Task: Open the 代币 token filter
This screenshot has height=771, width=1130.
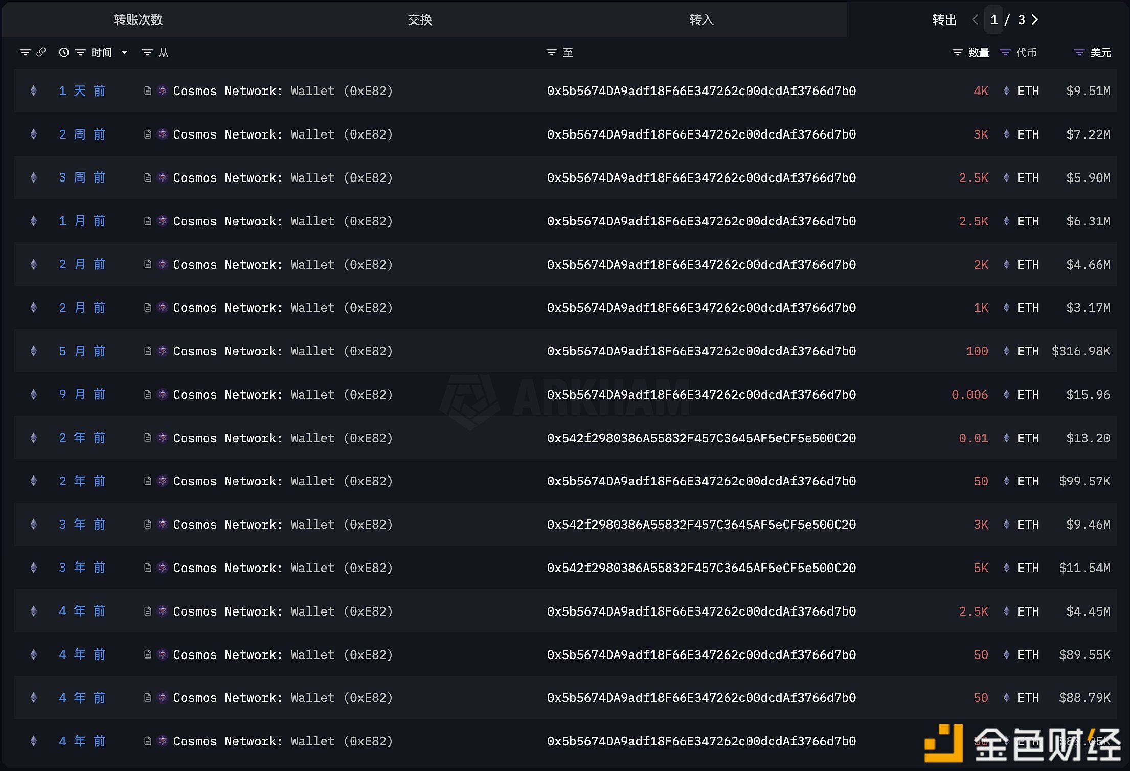Action: tap(1005, 52)
